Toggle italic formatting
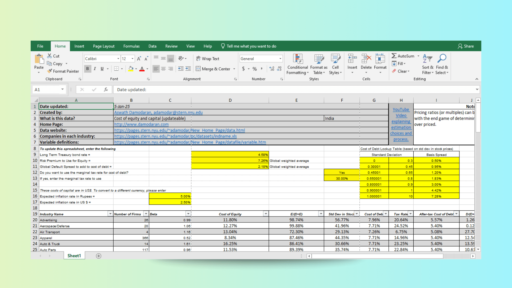This screenshot has width=512, height=288. click(x=95, y=69)
